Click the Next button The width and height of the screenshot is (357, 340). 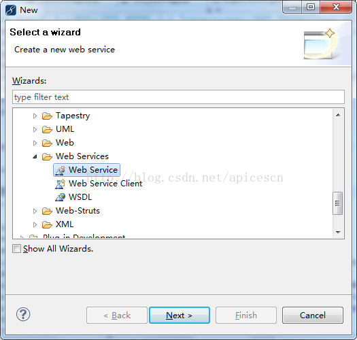pos(180,315)
